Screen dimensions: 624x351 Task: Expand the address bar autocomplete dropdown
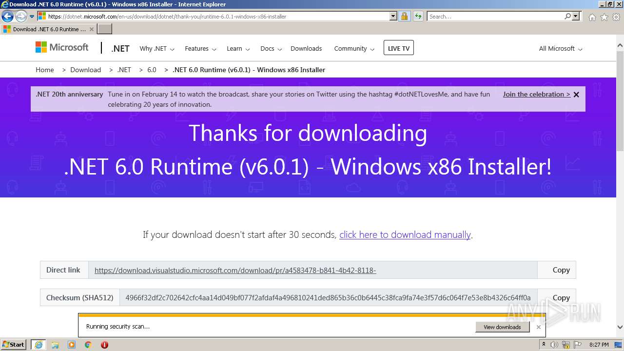point(393,16)
